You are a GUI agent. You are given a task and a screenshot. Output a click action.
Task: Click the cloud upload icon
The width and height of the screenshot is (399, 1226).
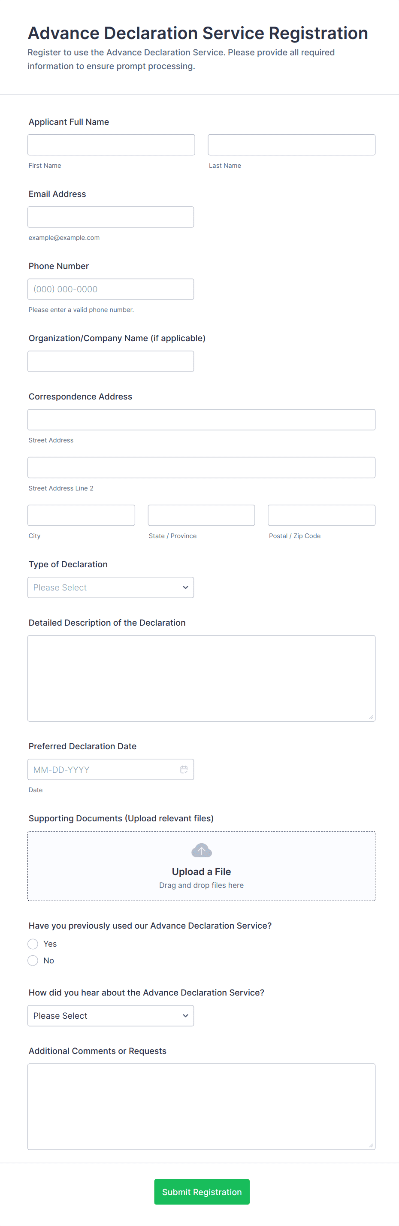tap(201, 850)
